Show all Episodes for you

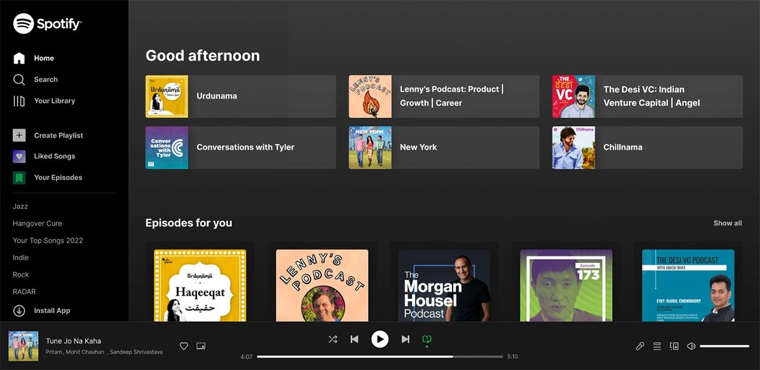click(727, 223)
